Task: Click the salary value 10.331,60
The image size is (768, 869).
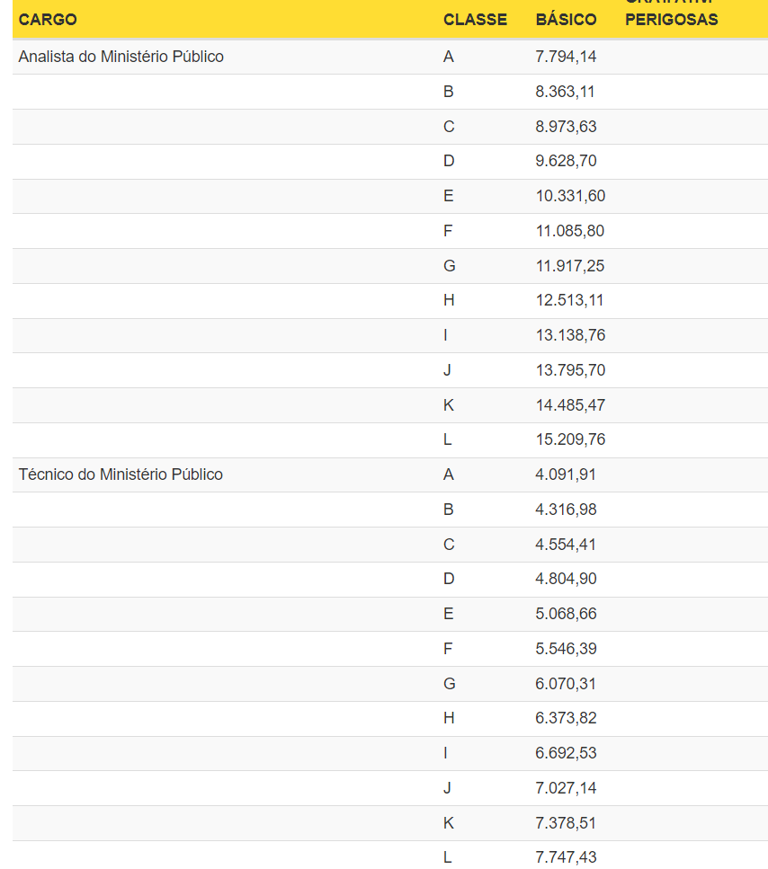Action: pyautogui.click(x=570, y=196)
